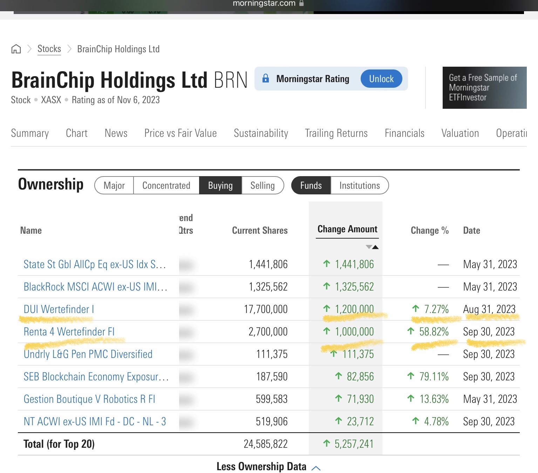Screen dimensions: 538x473
Task: Click the 599,583 current shares value
Action: [x=272, y=399]
